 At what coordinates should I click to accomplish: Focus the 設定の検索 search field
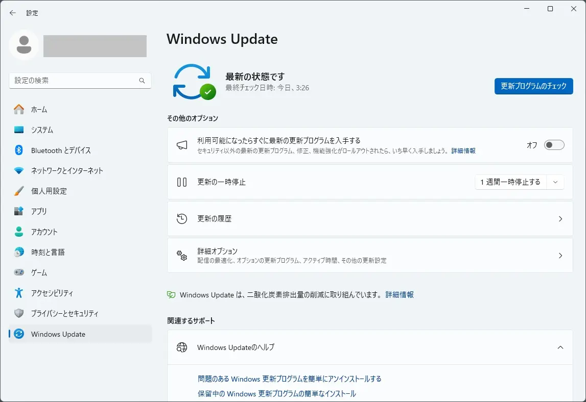[x=80, y=81]
